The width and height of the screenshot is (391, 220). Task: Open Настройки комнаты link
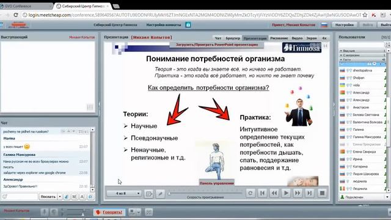tap(164, 25)
